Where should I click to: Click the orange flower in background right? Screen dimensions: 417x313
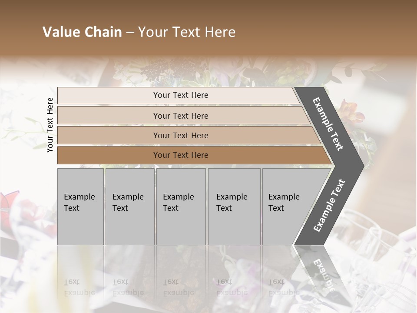(x=353, y=116)
